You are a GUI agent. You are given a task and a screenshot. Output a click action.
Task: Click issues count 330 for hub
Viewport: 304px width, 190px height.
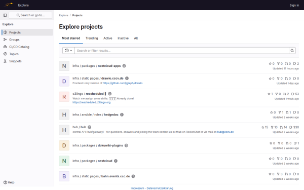click(294, 127)
